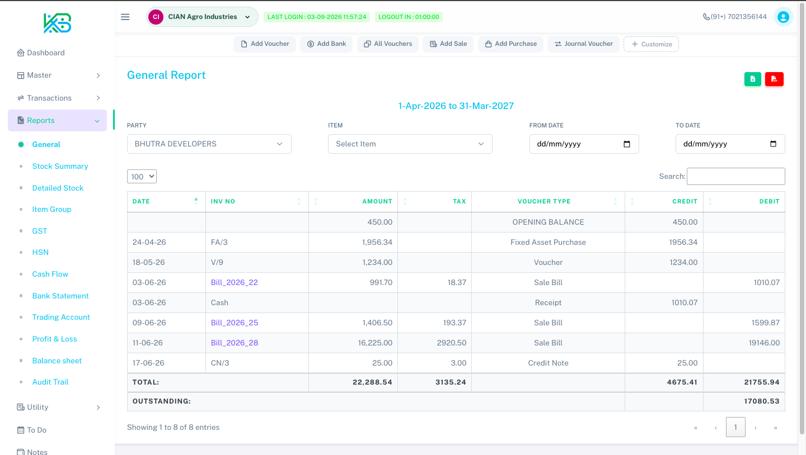Collapse the Reports menu in sidebar
Viewport: 806px width, 455px height.
pyautogui.click(x=58, y=120)
